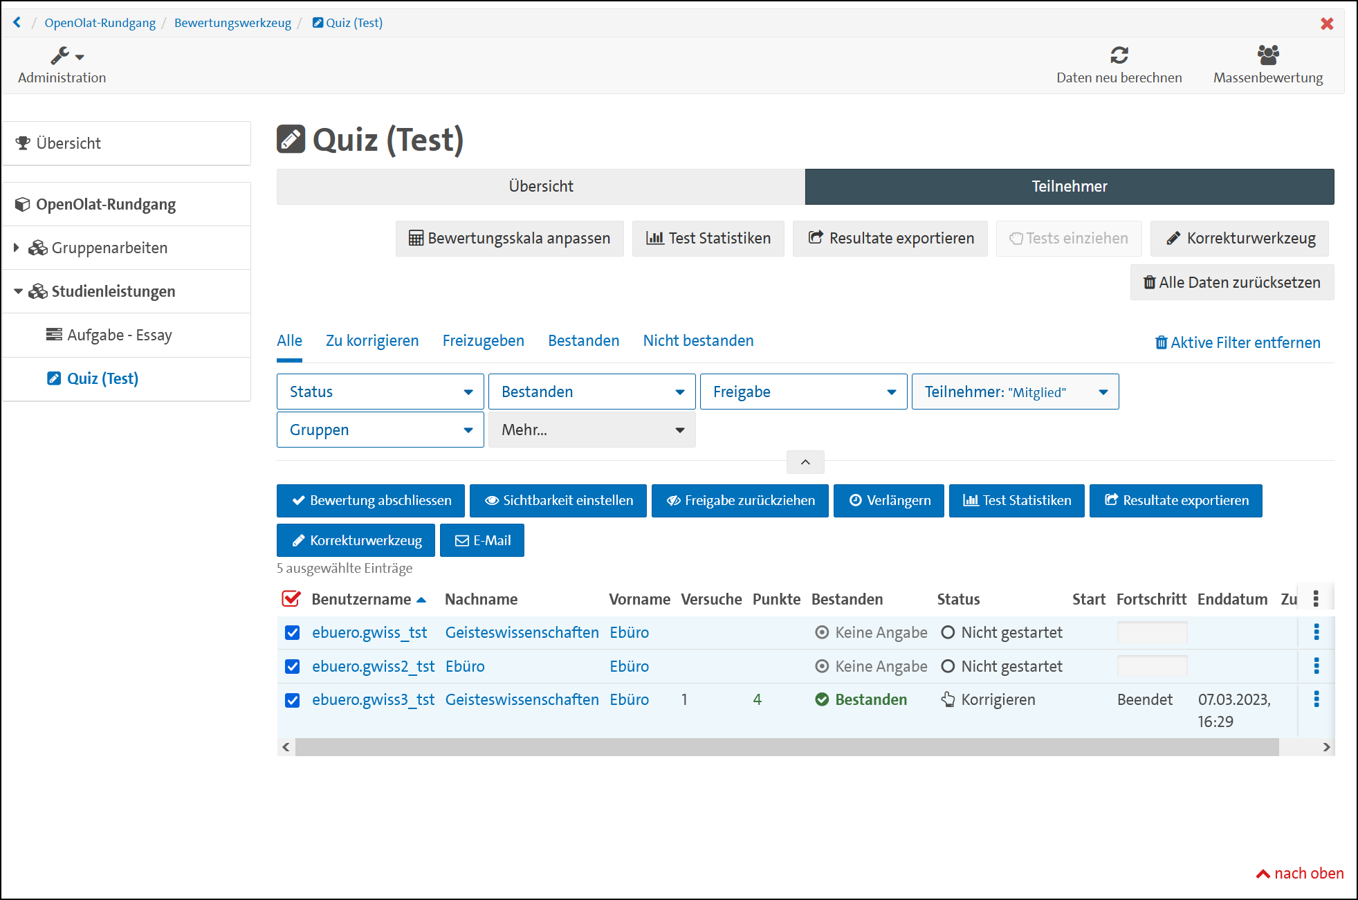Open the Status filter dropdown
This screenshot has width=1358, height=900.
tap(380, 392)
